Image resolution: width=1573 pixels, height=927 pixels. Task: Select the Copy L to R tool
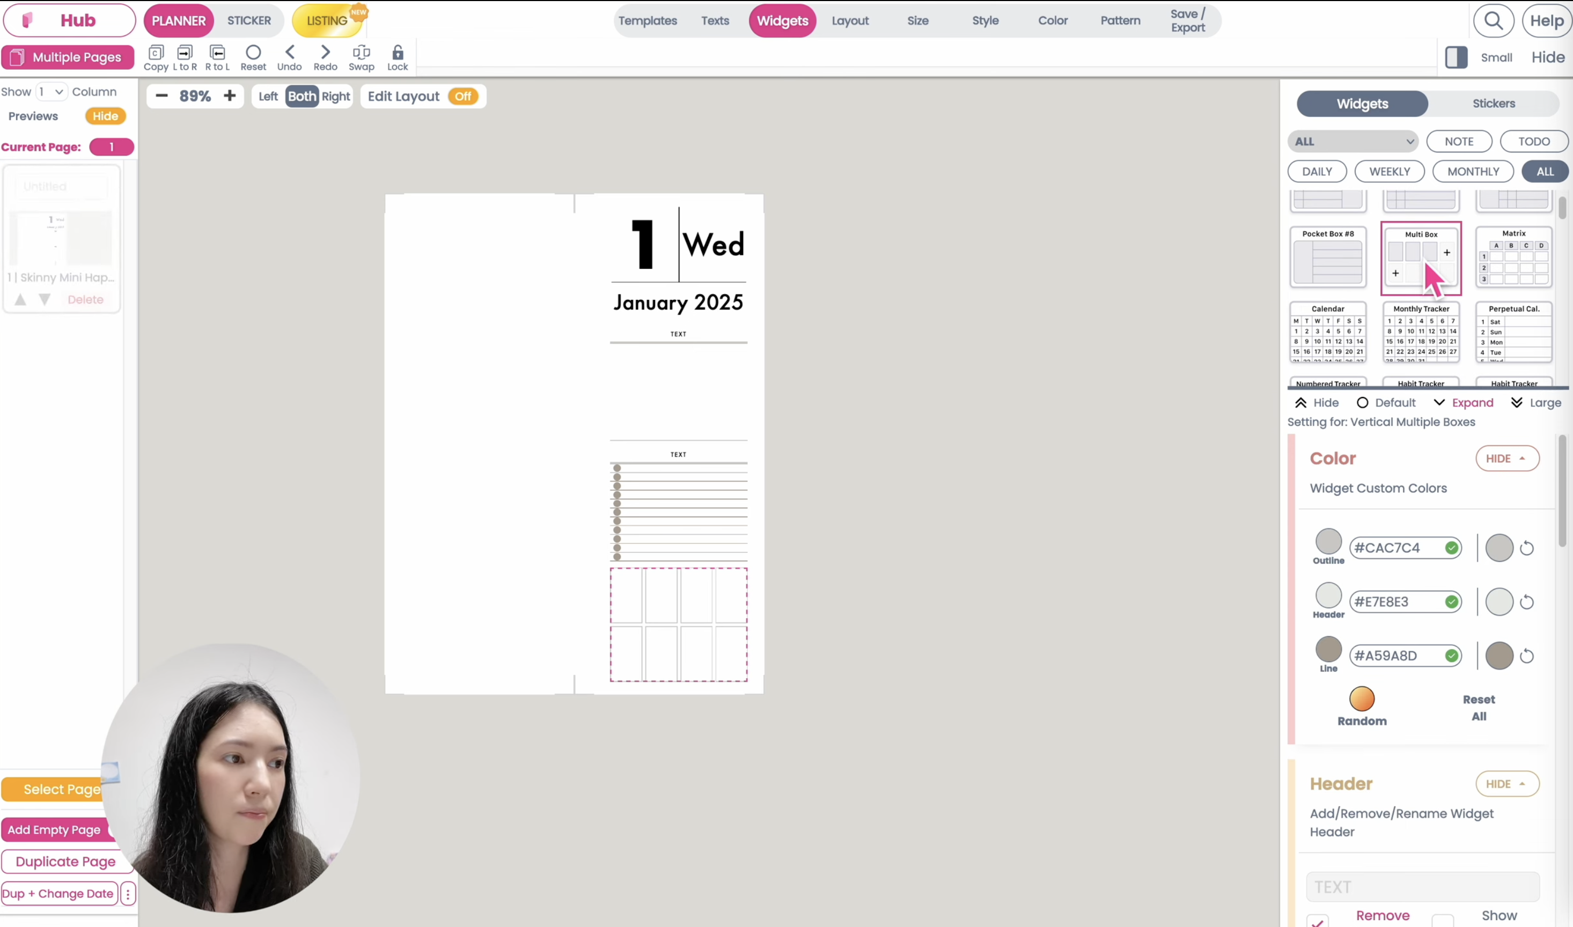185,57
